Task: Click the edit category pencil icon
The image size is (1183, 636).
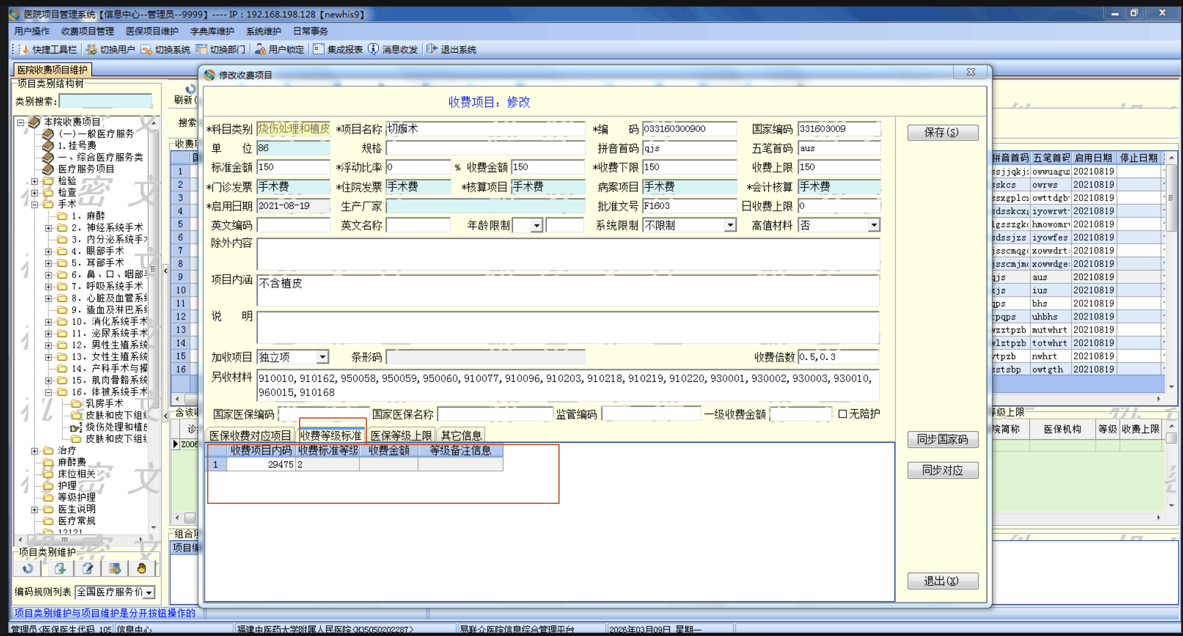Action: coord(87,569)
